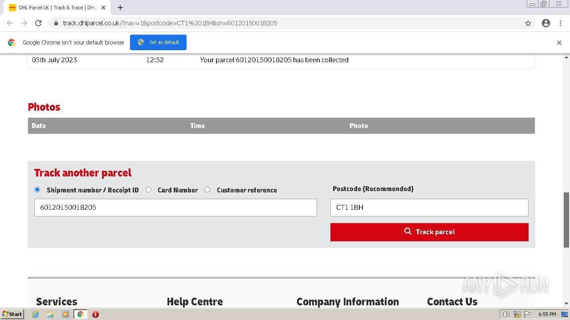The height and width of the screenshot is (320, 570).
Task: Click the parcel collected status message
Action: click(x=274, y=60)
